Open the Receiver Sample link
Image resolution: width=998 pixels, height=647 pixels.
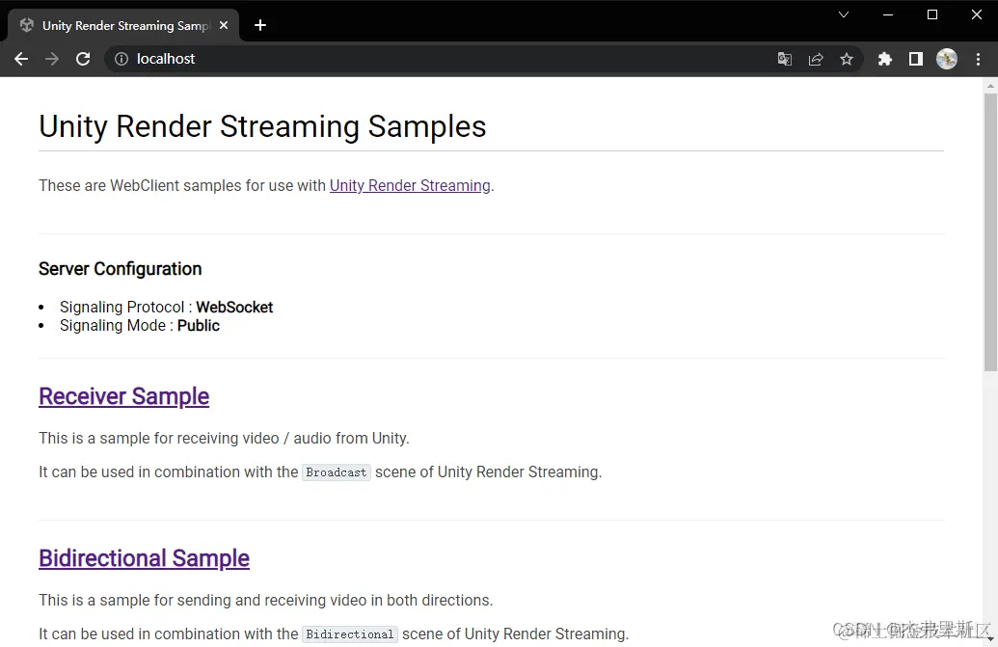[124, 396]
